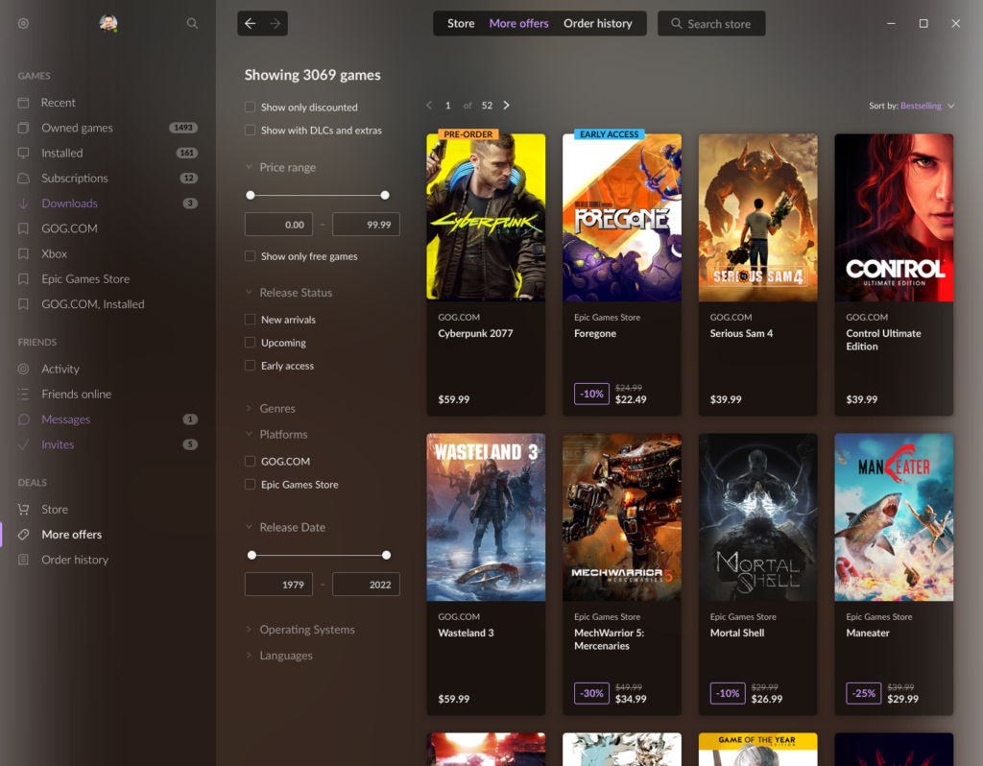
Task: Open settings via the gear icon
Action: pyautogui.click(x=24, y=23)
